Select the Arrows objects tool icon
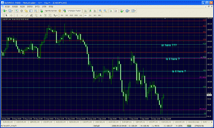 tap(55, 15)
